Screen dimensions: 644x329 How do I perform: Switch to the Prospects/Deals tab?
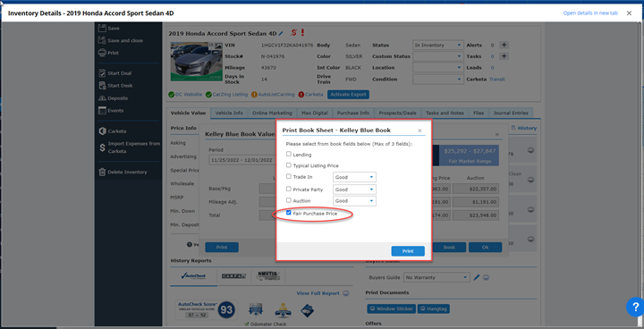point(397,113)
